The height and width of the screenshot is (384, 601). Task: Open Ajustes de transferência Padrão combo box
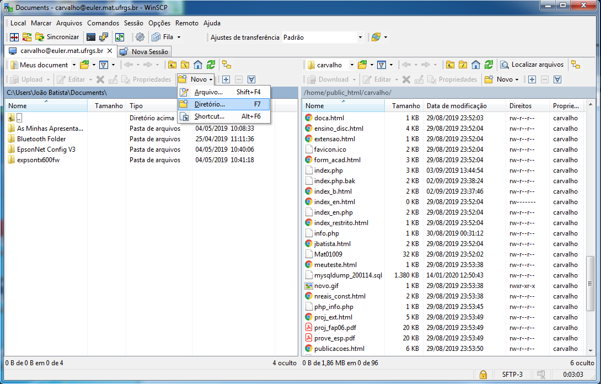point(323,37)
